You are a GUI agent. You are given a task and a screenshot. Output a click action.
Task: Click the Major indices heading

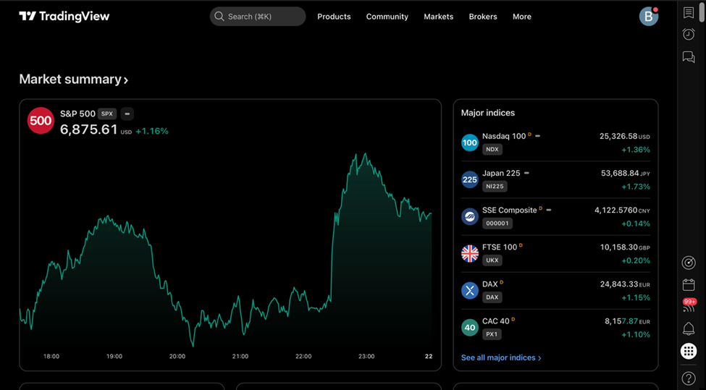(x=487, y=113)
